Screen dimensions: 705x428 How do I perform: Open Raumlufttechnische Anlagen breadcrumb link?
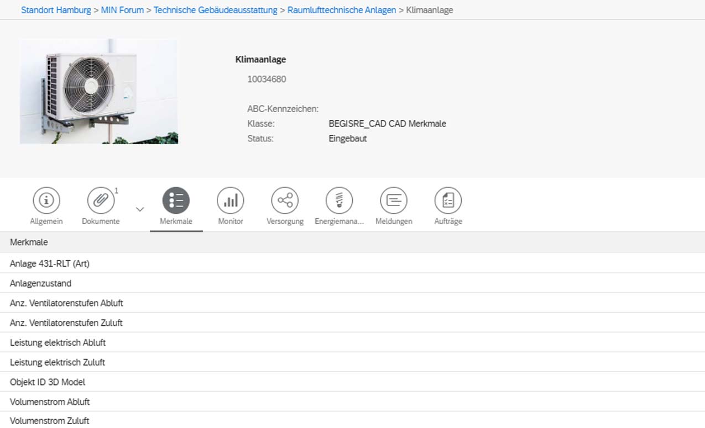click(342, 10)
